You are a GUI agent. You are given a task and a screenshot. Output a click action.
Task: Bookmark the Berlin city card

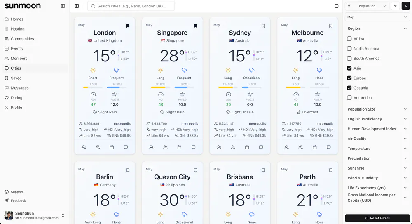coord(128,170)
